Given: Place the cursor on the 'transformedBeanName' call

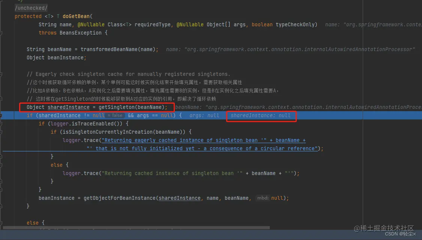Looking at the screenshot, I should 109,49.
